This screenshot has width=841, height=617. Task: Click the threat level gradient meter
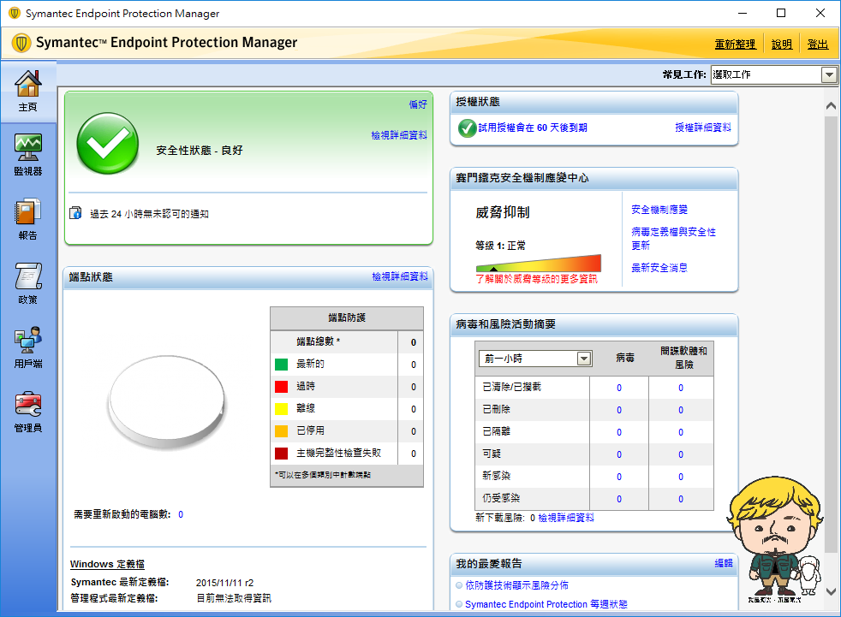coord(538,264)
